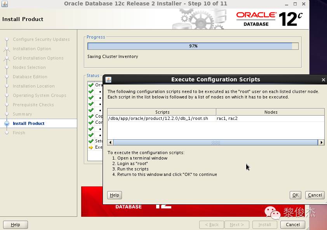Viewport: 327px width, 230px height.
Task: Click the yellow arrow in-progress status icon
Action: [x=91, y=147]
